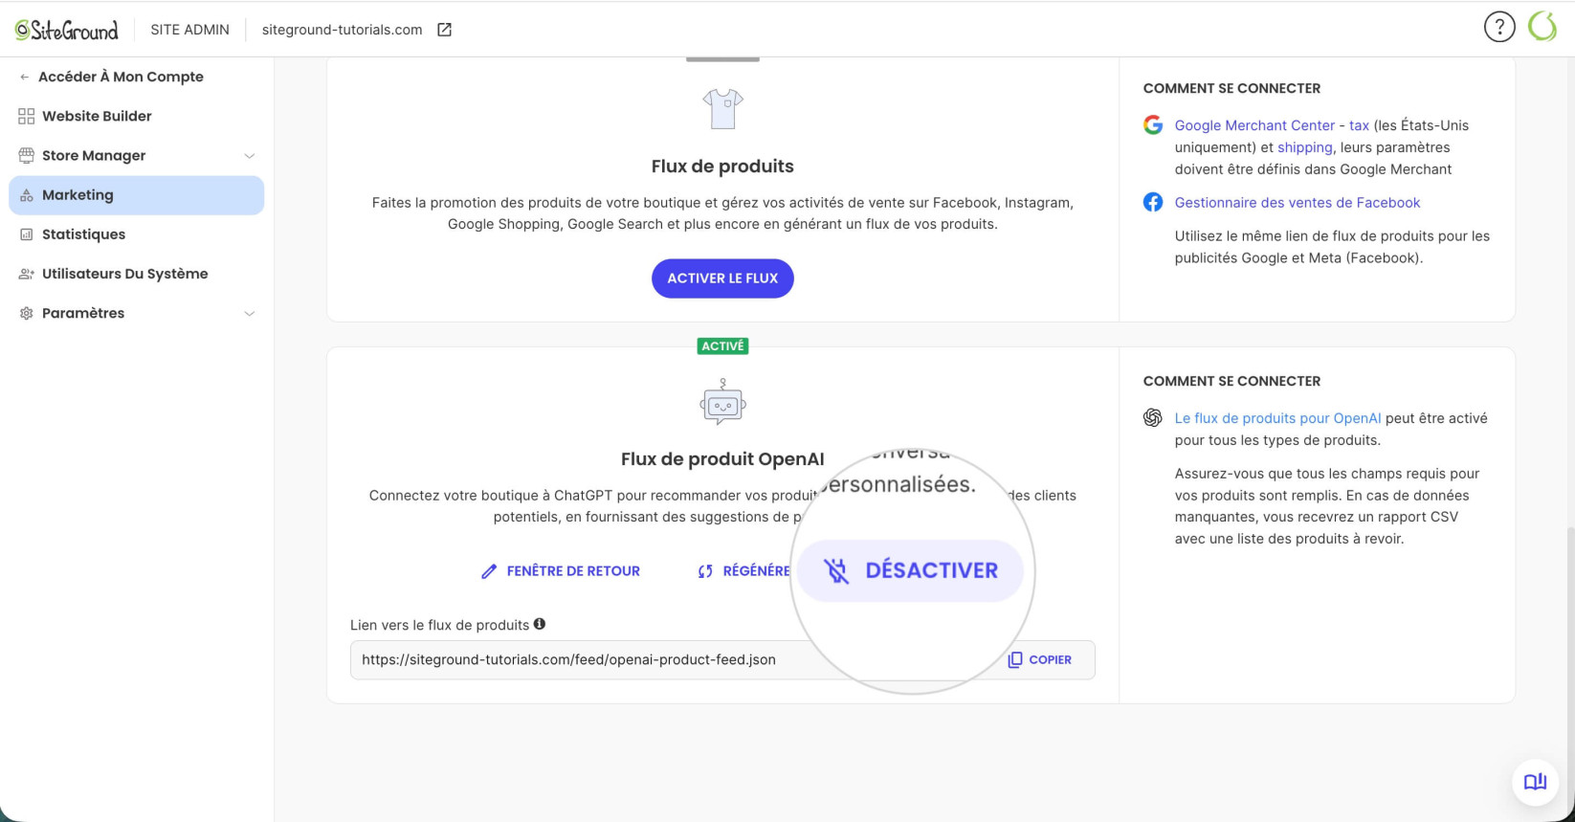Click the SiteGround profile swirl icon

[x=1542, y=27]
